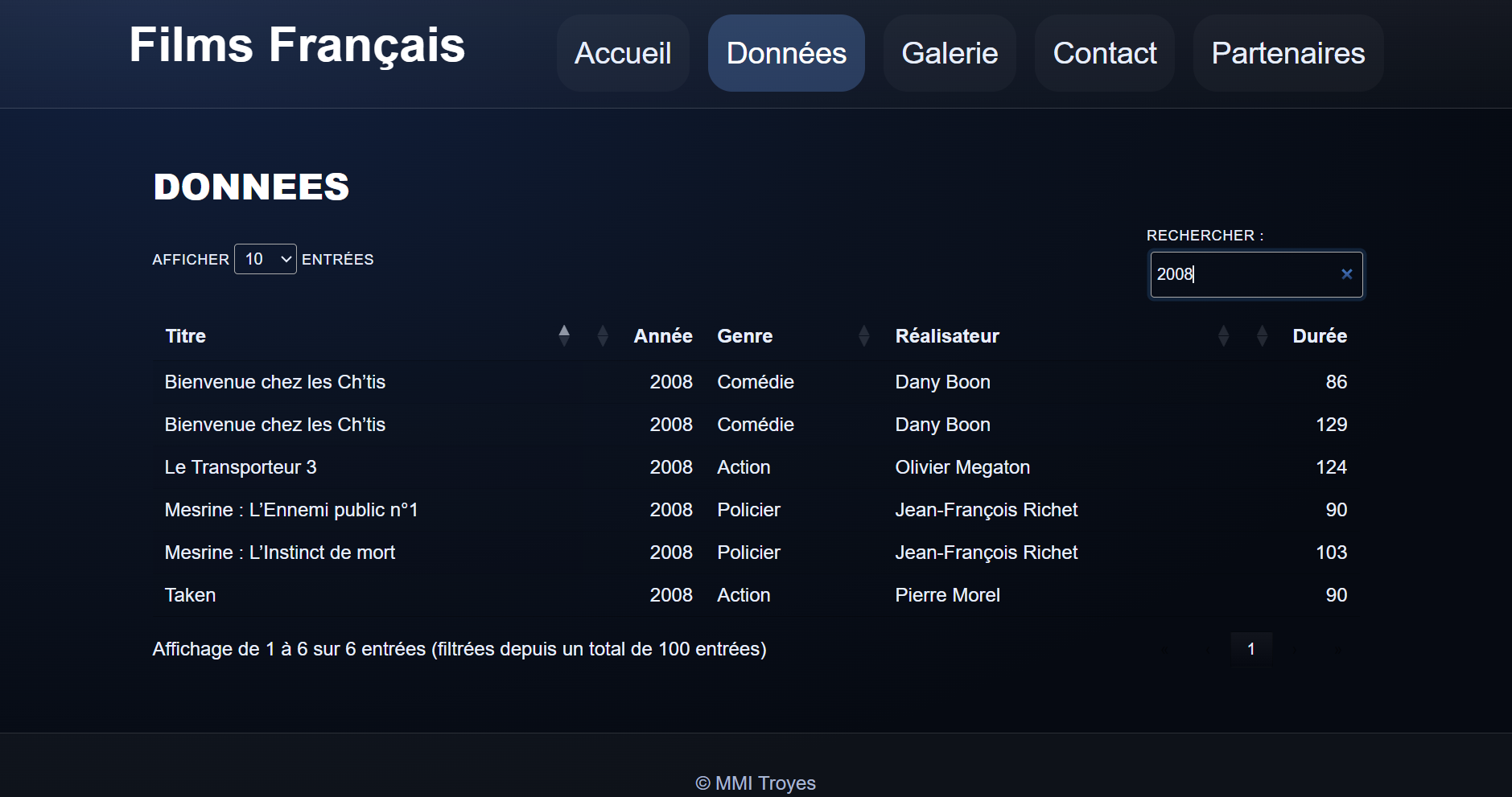Select the Le Transporteur 3 table row

point(240,467)
